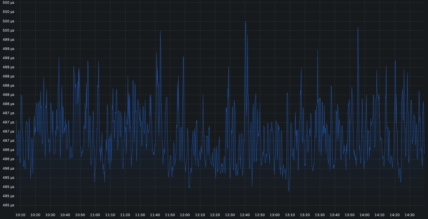
Task: Choose the 12:20 x-axis time label
Action: coord(215,215)
